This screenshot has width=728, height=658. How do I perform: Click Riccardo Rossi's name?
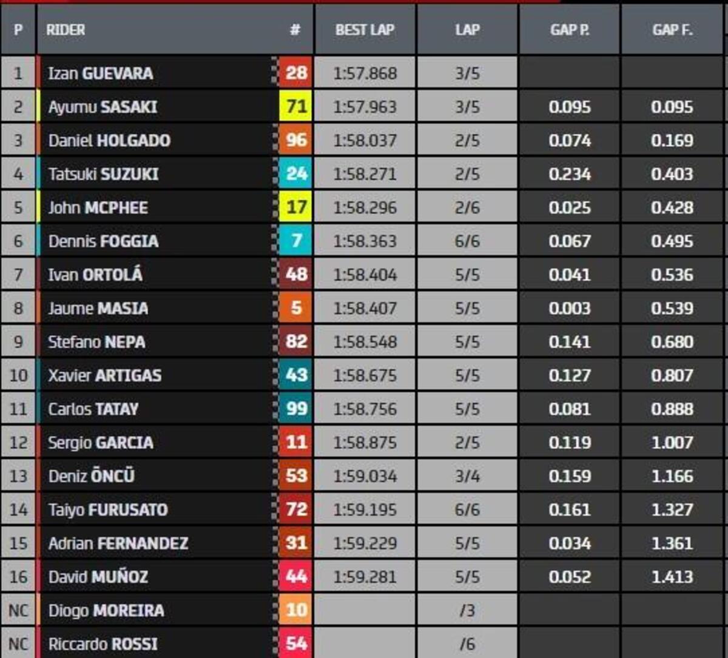point(103,643)
